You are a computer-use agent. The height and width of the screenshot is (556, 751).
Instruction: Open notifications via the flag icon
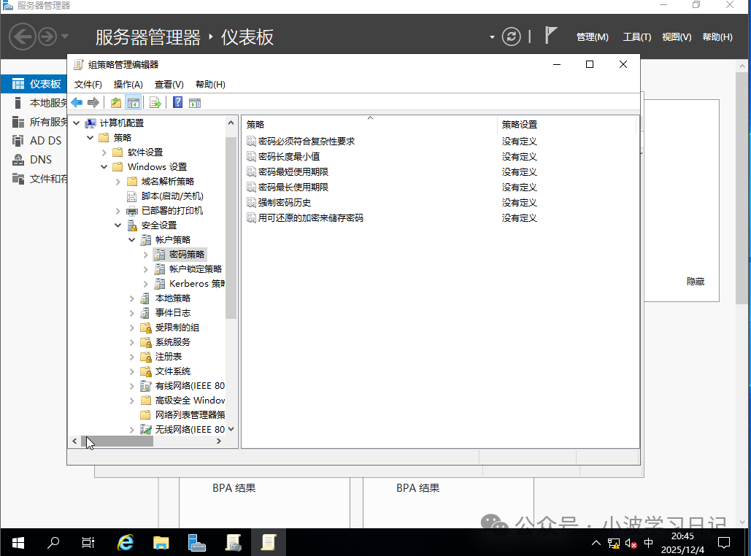550,35
